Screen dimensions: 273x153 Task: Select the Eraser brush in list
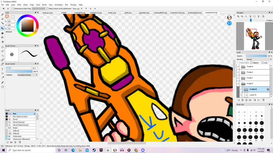click(x=21, y=128)
